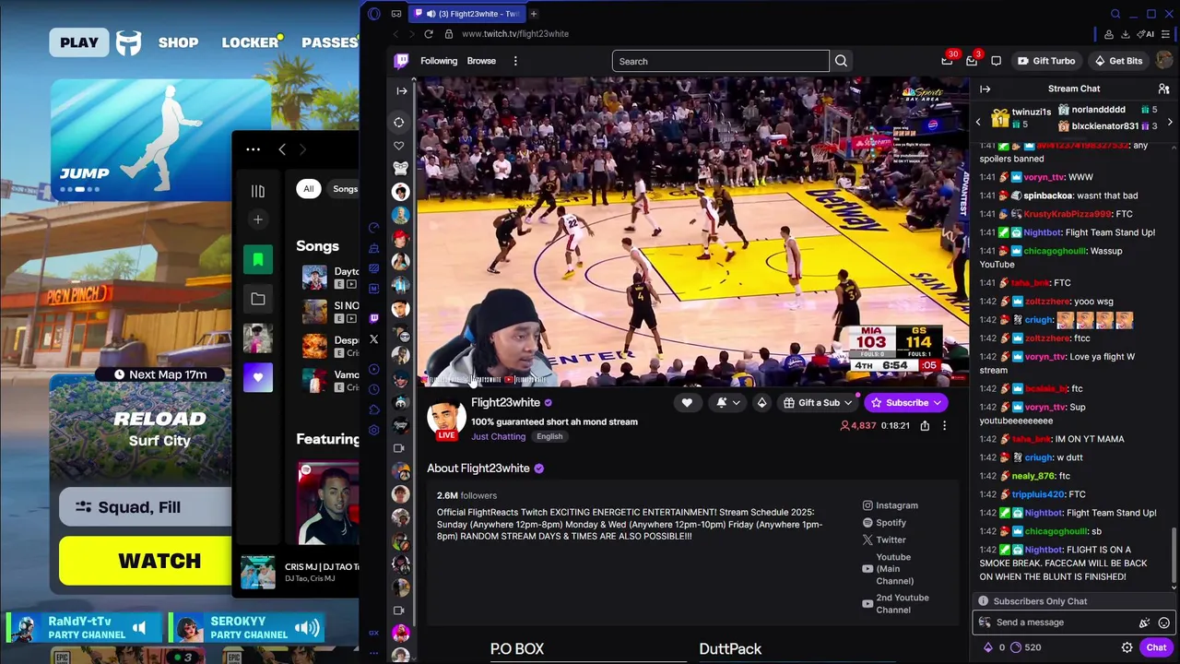Collapse the Stream Chat panel arrow

pyautogui.click(x=985, y=89)
